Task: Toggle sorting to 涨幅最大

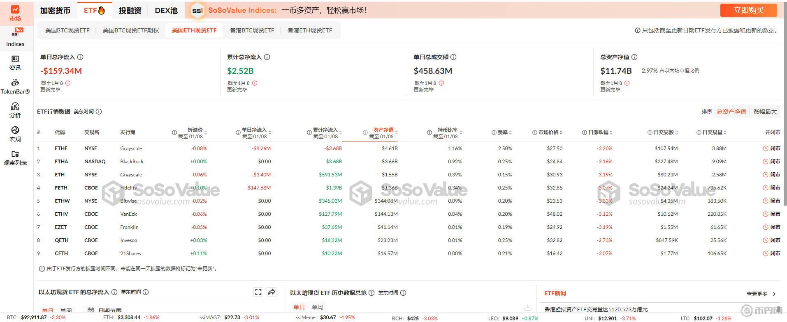Action: [x=765, y=112]
